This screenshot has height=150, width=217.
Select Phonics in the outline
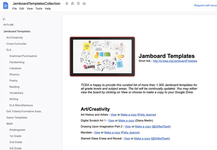[14, 74]
